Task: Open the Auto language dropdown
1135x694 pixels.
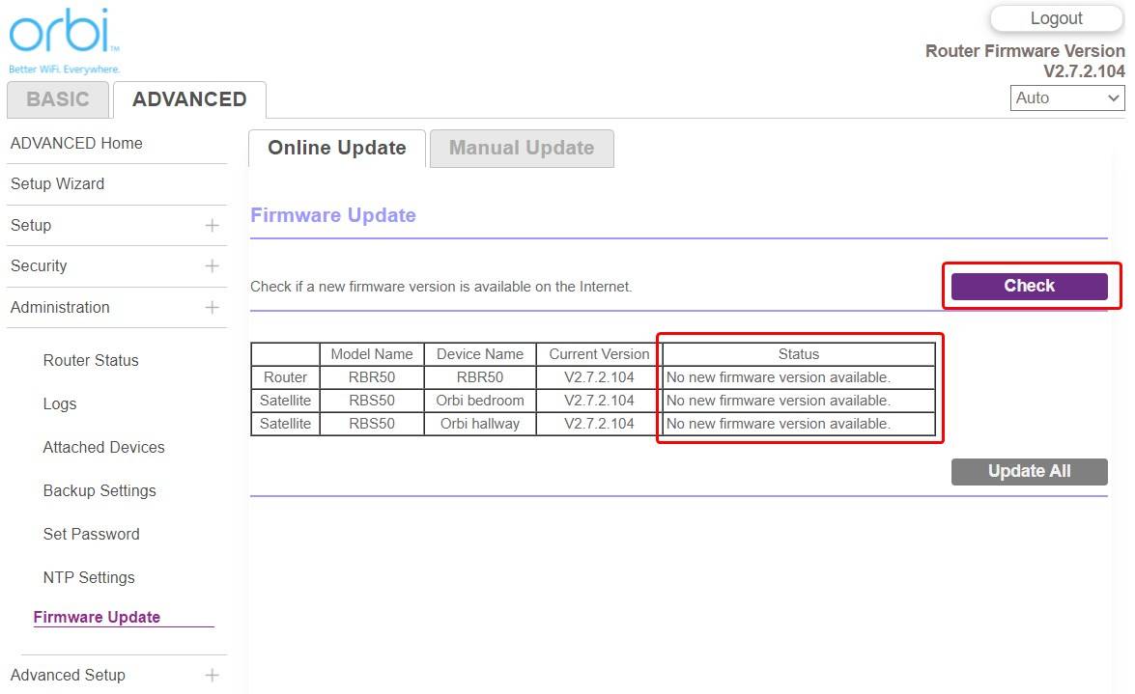Action: tap(1066, 97)
